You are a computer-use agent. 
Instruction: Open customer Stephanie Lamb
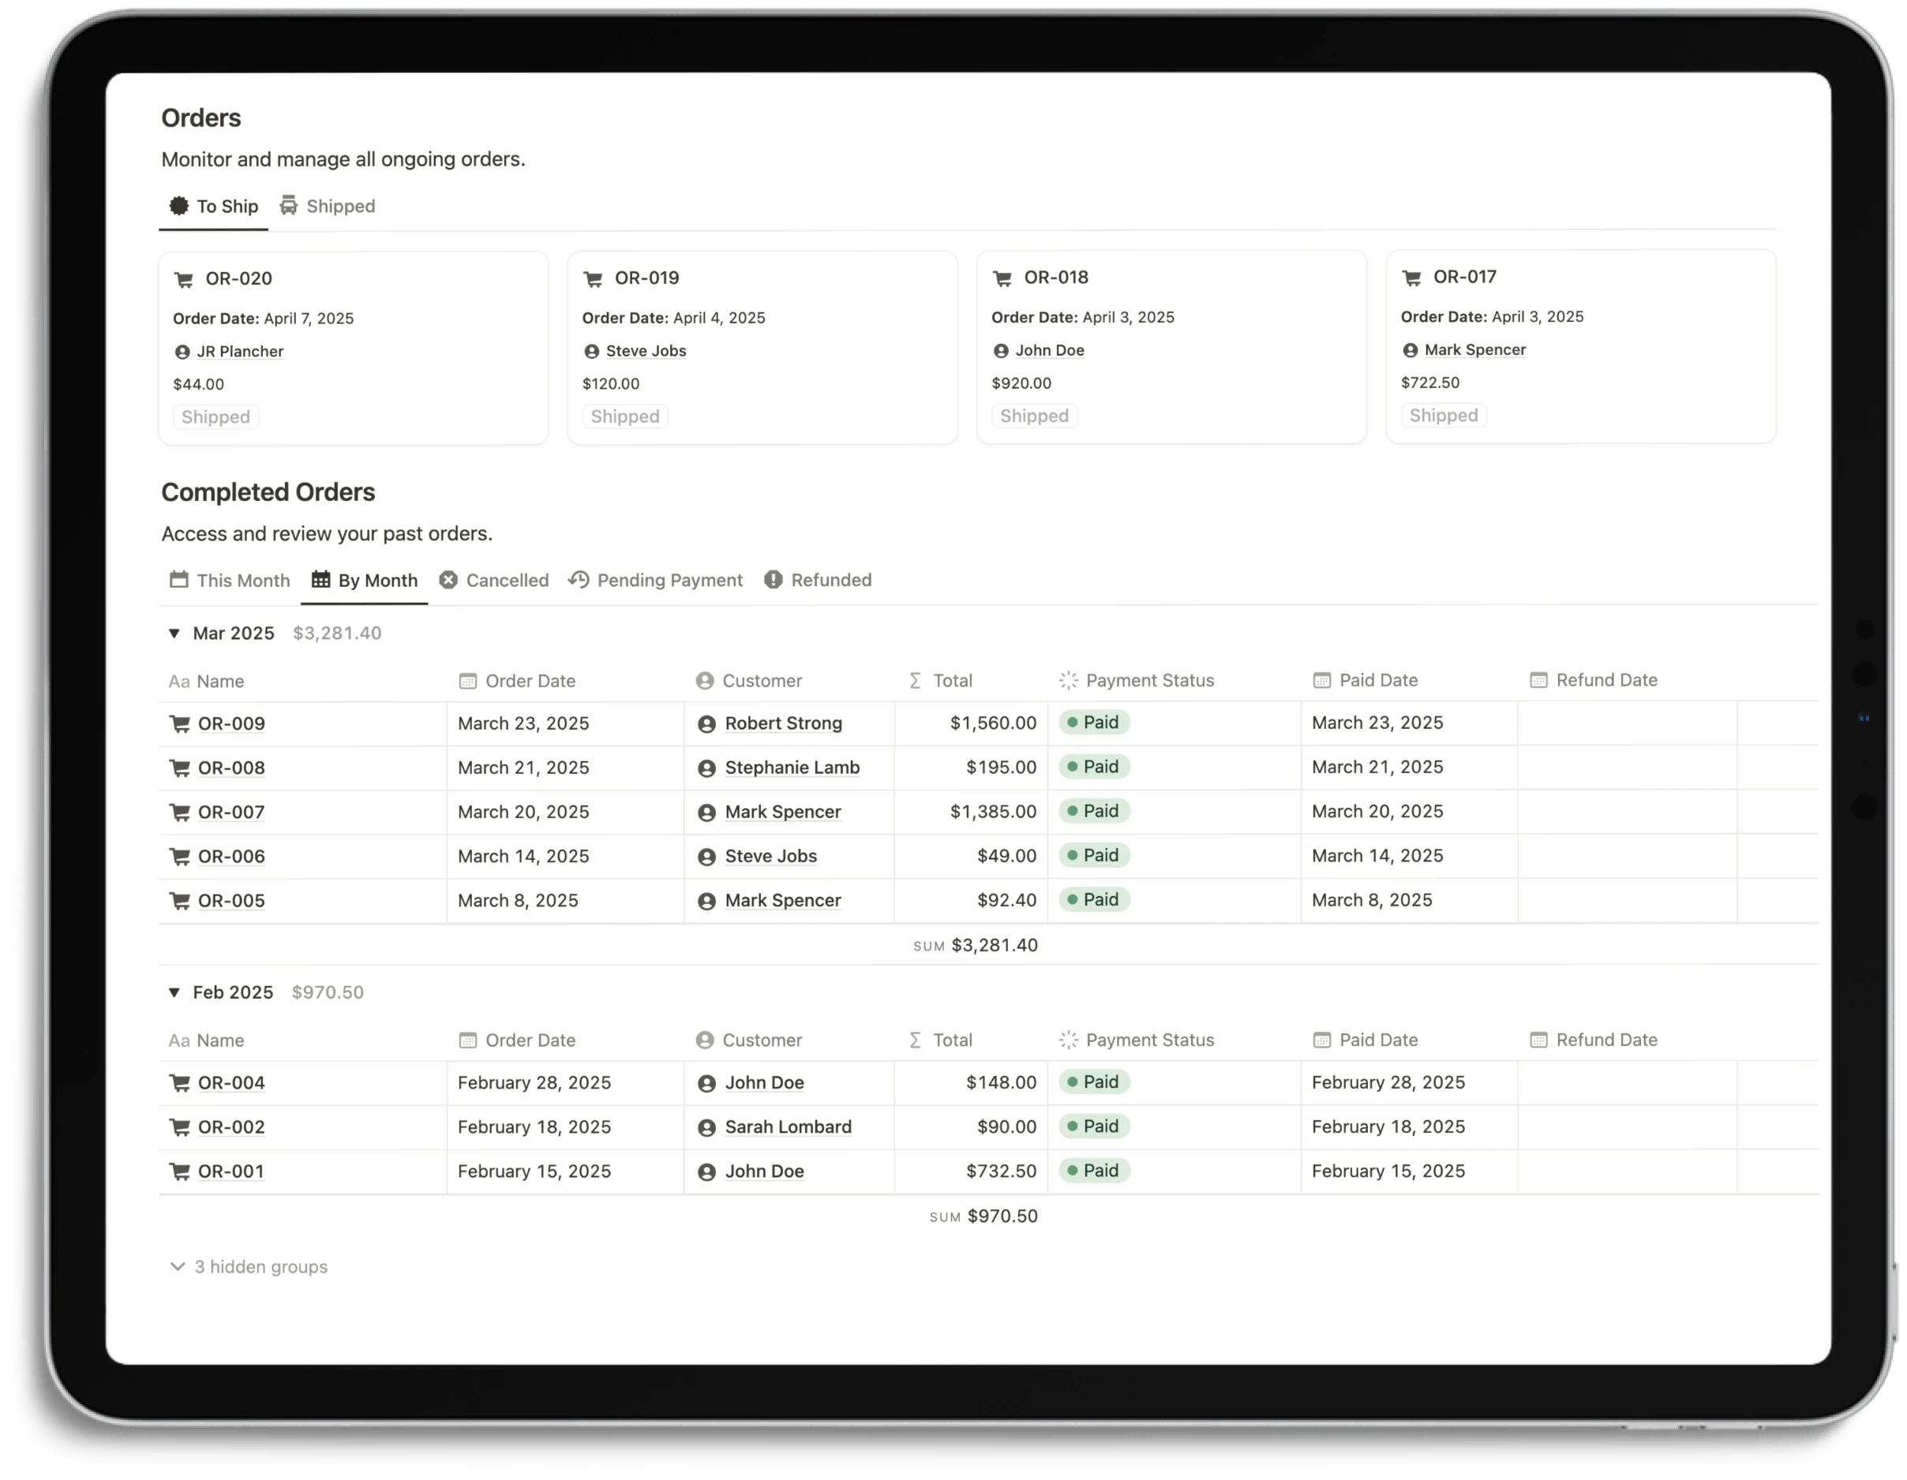[x=791, y=768]
